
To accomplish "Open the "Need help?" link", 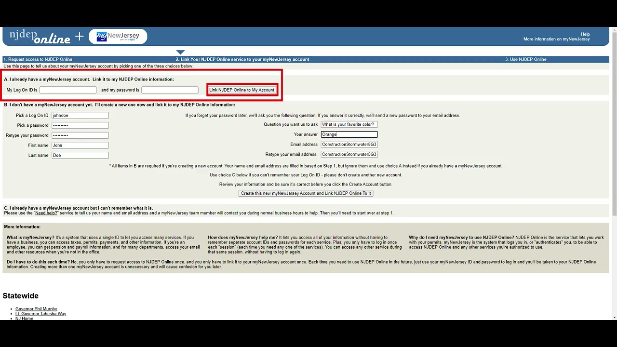I will (x=46, y=213).
